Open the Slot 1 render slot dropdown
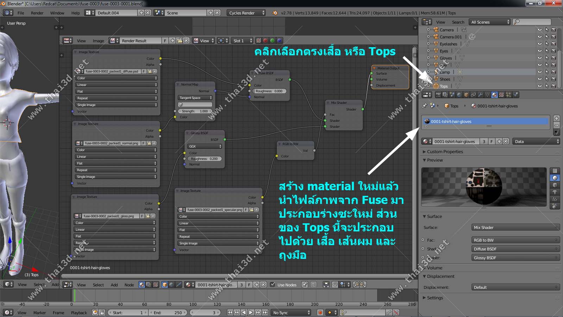 click(x=243, y=41)
